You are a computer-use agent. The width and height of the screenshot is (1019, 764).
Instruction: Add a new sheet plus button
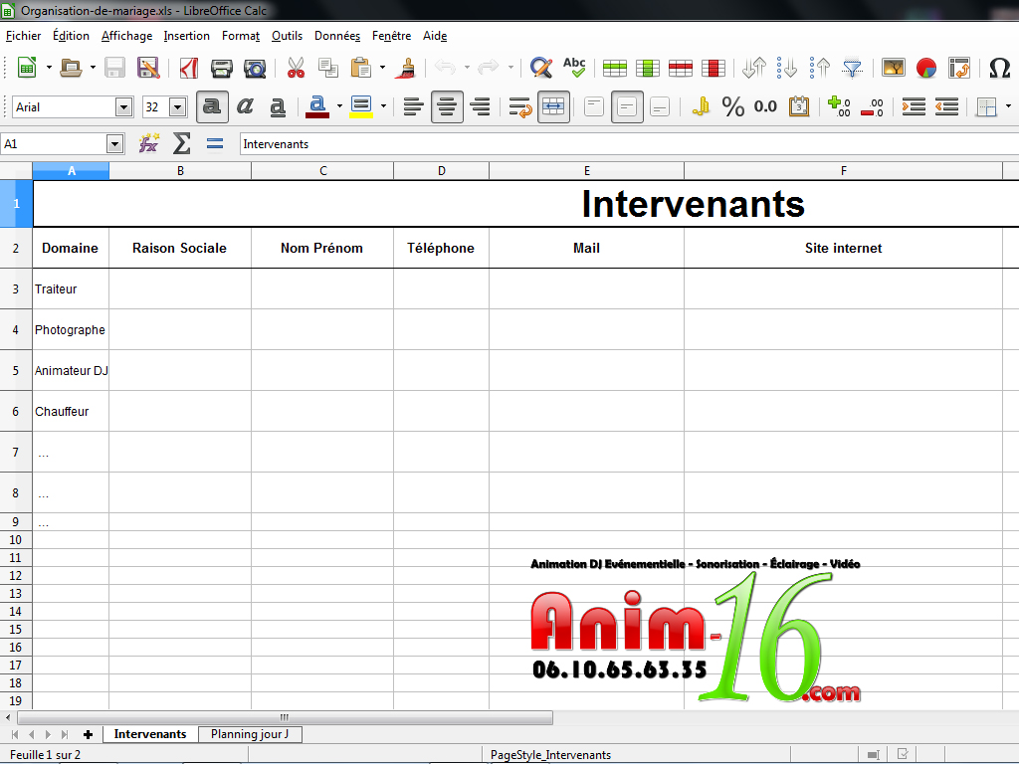pyautogui.click(x=88, y=735)
